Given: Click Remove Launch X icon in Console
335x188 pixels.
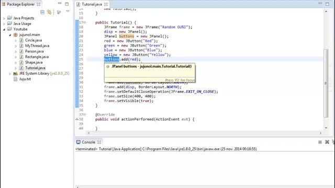Looking at the screenshot, I should (327, 142).
